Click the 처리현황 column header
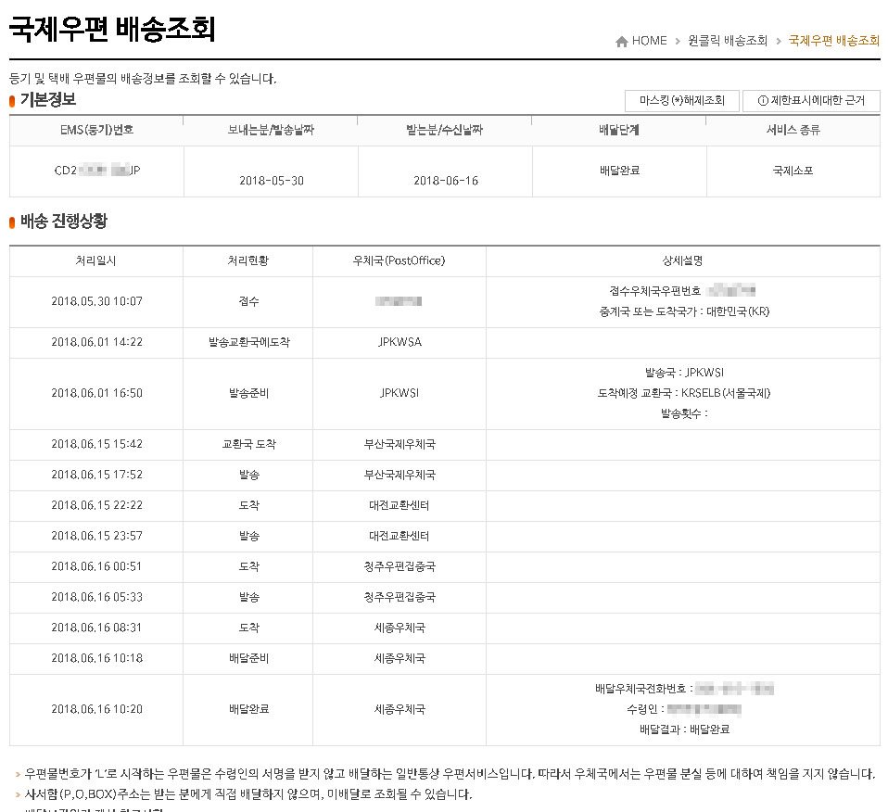Screen dimensions: 888x812 coord(248,261)
